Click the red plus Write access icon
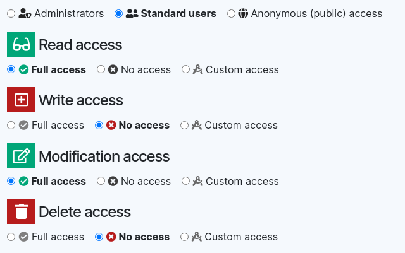Viewport: 405px width, 253px height. [x=21, y=100]
